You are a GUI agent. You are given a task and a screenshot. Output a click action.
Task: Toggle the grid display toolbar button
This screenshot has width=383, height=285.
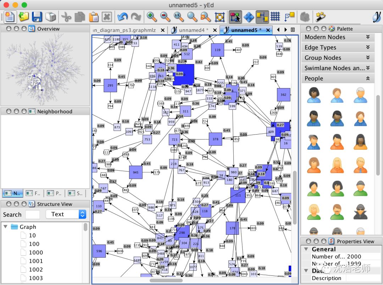point(275,17)
